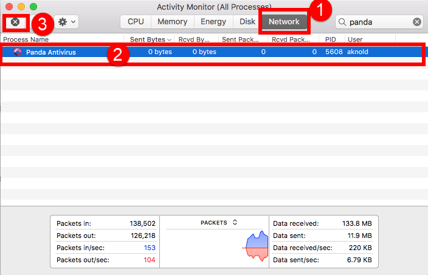Clear the search field with the X button
Image resolution: width=428 pixels, height=275 pixels.
(417, 22)
